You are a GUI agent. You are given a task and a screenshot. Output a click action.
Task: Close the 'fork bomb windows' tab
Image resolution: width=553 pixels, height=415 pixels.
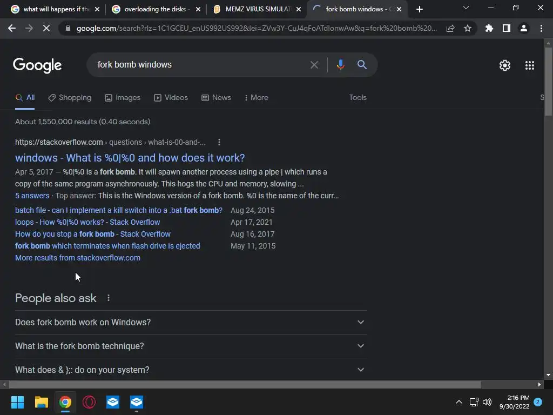[x=399, y=9]
